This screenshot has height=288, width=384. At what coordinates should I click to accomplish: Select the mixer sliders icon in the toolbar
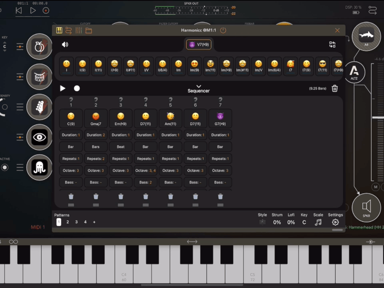coord(79,30)
